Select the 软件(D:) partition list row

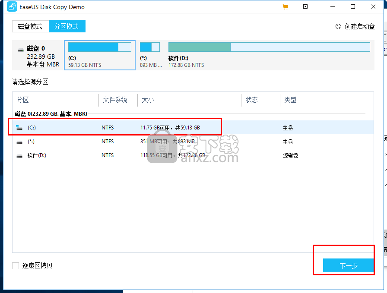point(193,155)
